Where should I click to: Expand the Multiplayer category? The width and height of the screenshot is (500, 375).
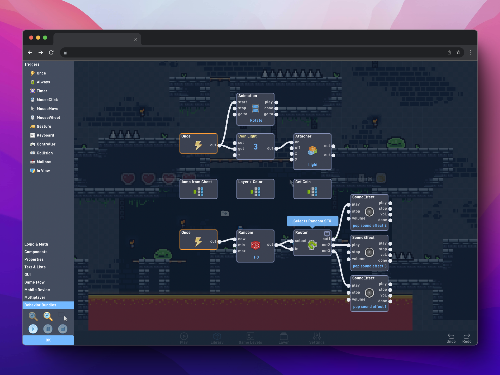(x=35, y=297)
